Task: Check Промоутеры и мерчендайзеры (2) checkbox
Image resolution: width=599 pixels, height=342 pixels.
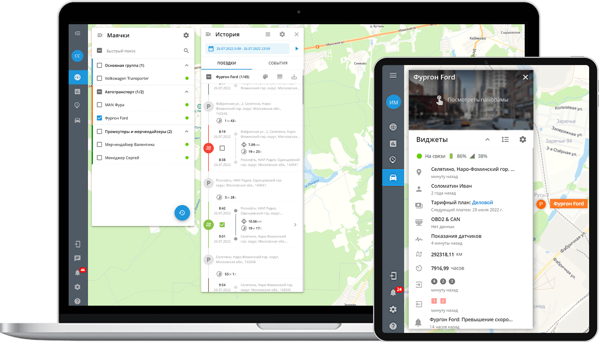Action: [99, 131]
